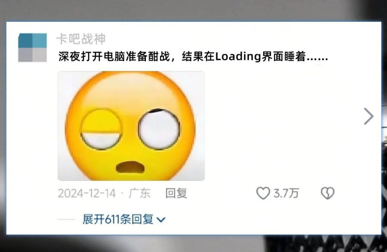Screen dimensions: 387x252
Task: Click the 3.7万 like count
Action: click(x=286, y=193)
